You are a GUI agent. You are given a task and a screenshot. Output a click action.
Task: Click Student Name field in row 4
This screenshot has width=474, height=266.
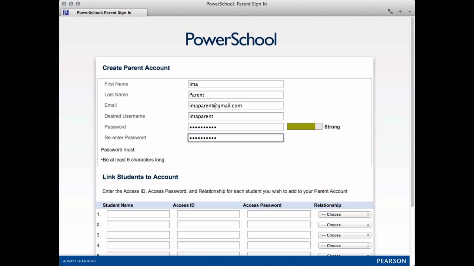click(138, 245)
